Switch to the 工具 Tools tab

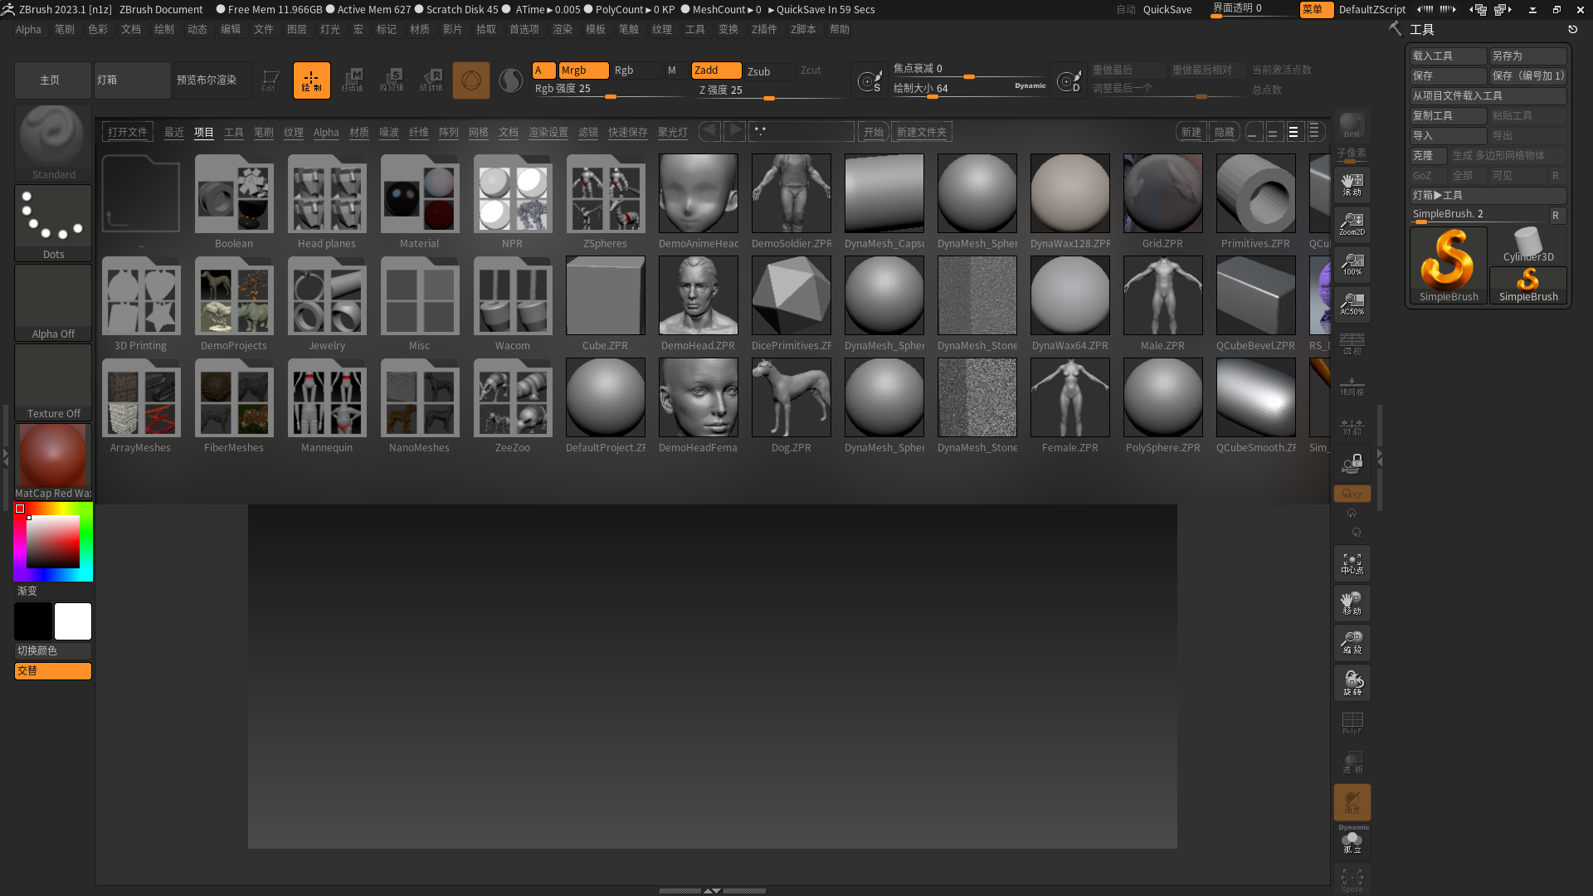tap(233, 131)
